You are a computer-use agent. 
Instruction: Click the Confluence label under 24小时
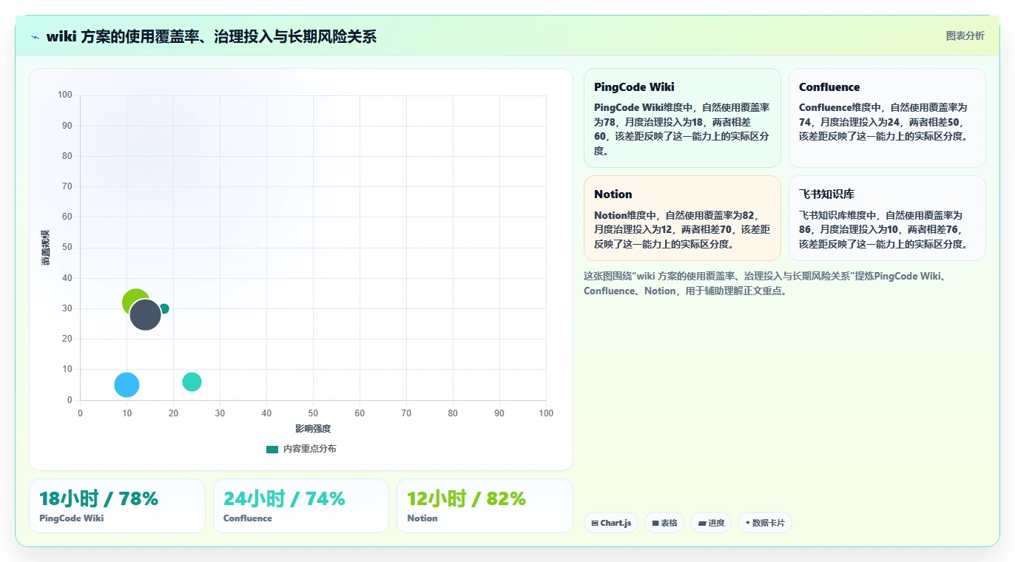(x=248, y=518)
